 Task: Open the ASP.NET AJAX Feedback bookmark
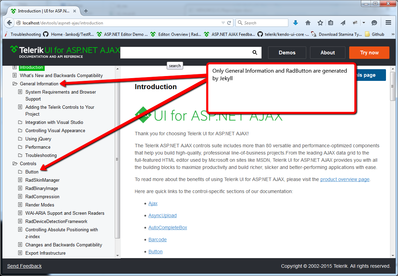click(230, 34)
